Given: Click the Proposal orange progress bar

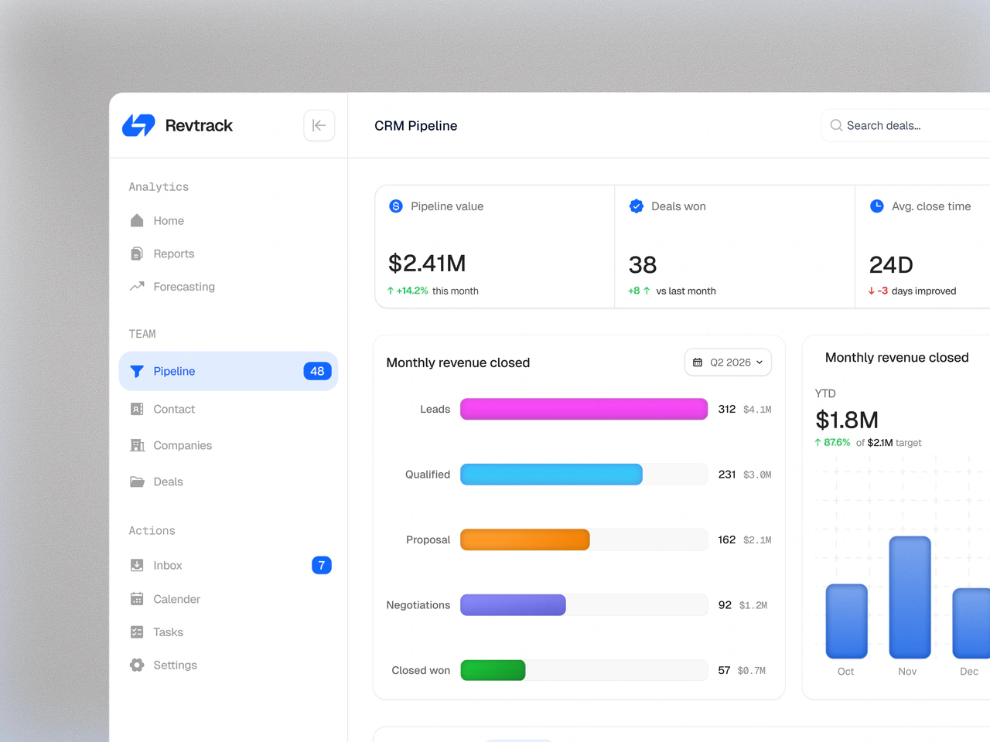Looking at the screenshot, I should pyautogui.click(x=525, y=539).
